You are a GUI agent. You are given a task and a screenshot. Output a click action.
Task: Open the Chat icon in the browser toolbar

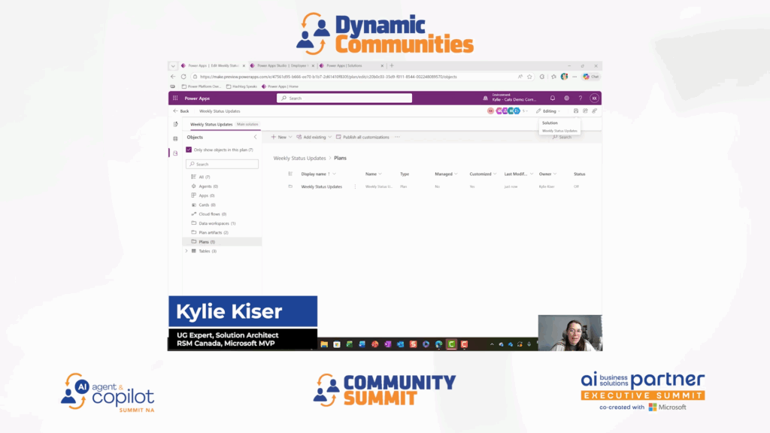(591, 76)
